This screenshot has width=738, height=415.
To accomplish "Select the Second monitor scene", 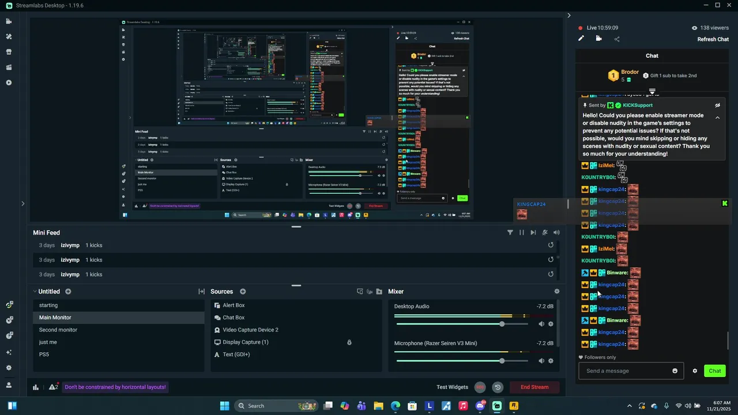I will pyautogui.click(x=119, y=330).
